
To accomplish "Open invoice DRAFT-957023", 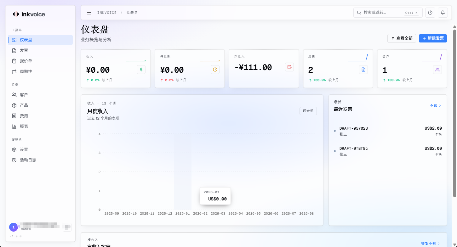I will coord(388,131).
